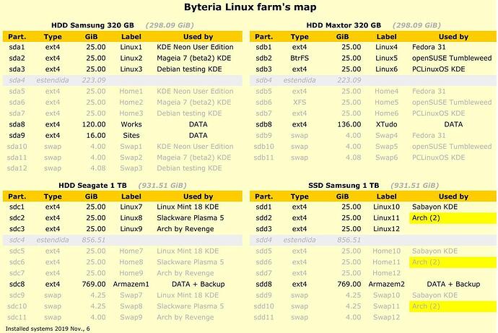Click 'Armazem1' label in sdc8 row

click(x=131, y=284)
